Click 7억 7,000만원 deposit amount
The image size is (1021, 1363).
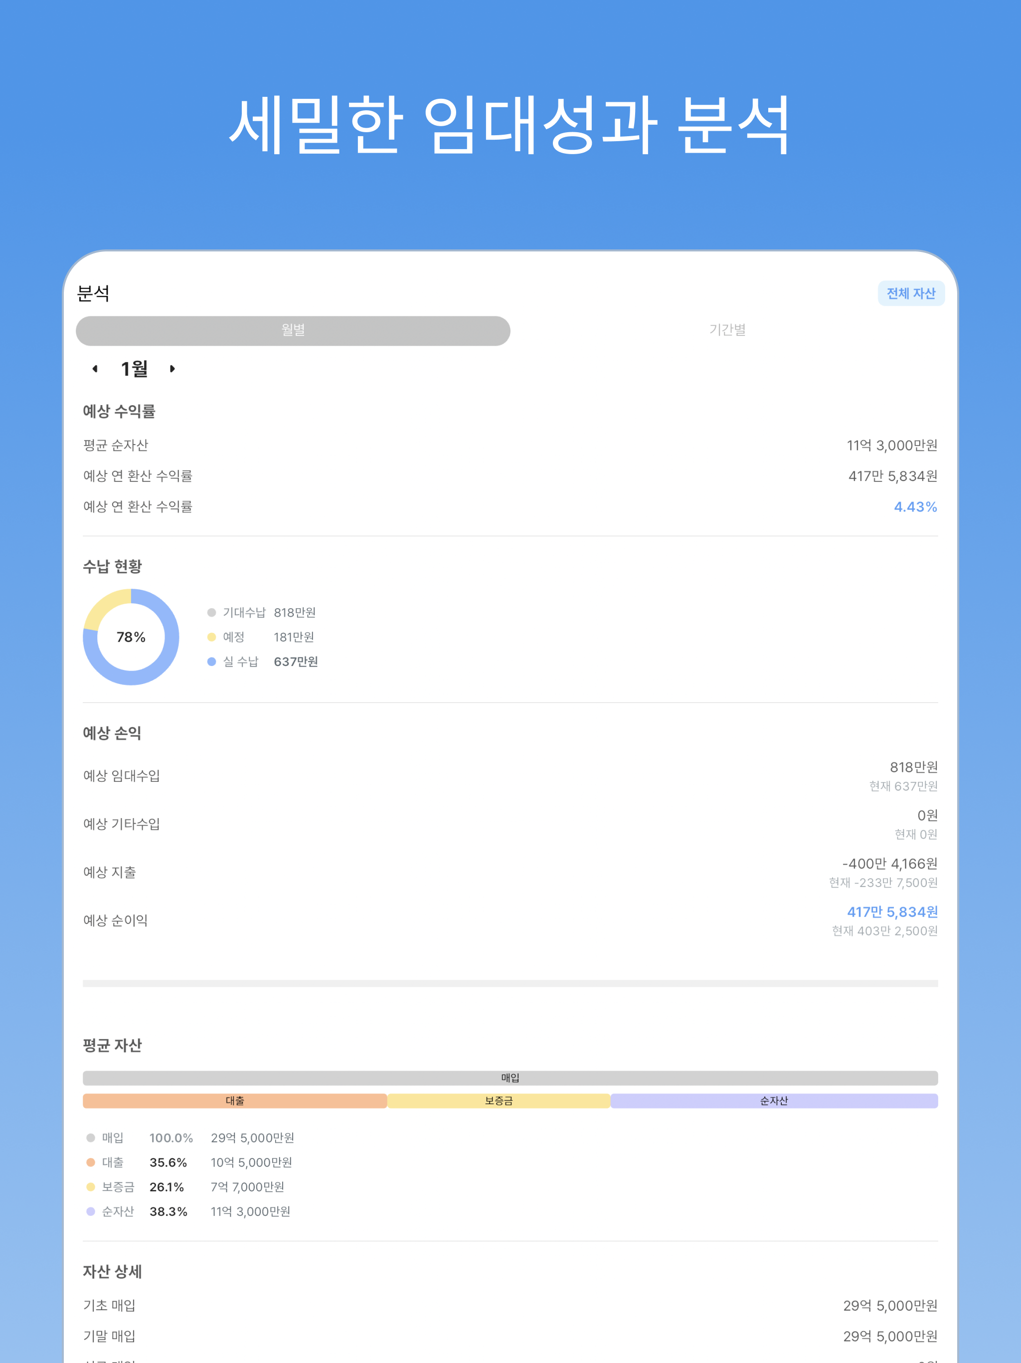(x=248, y=1187)
